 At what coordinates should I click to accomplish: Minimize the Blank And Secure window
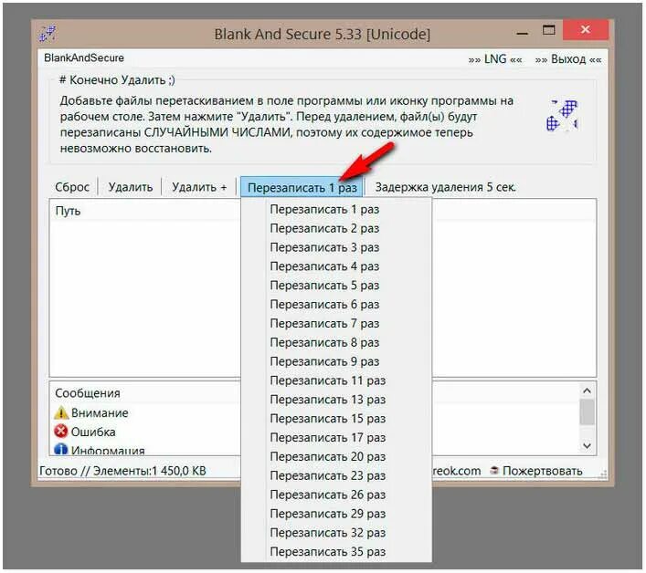(x=523, y=34)
